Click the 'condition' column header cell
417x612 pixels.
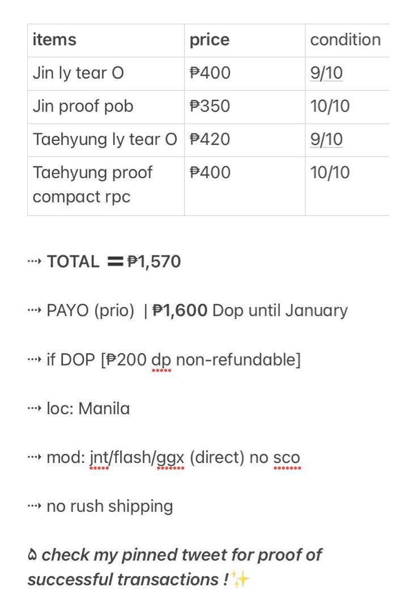(x=347, y=41)
